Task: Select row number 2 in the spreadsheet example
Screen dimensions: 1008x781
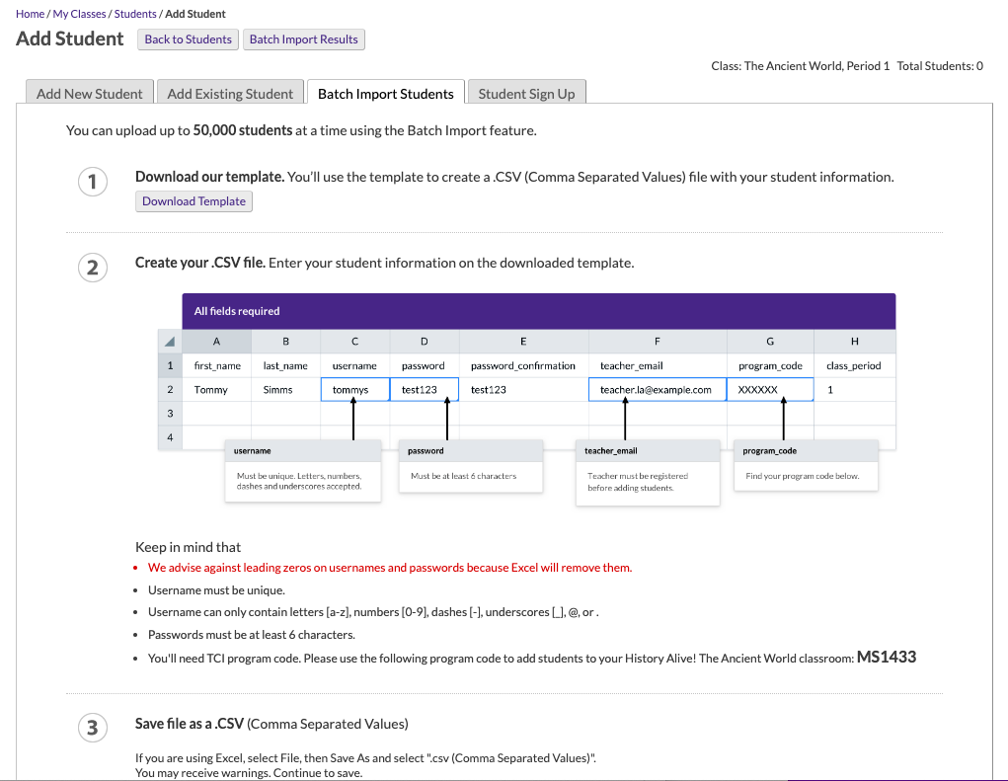Action: coord(170,389)
